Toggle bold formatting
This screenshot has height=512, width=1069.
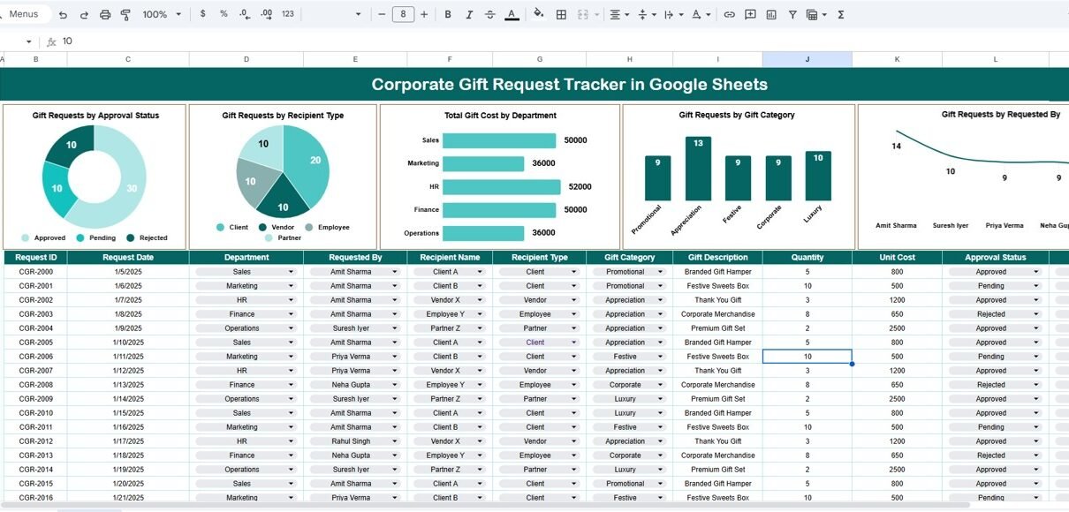(448, 15)
